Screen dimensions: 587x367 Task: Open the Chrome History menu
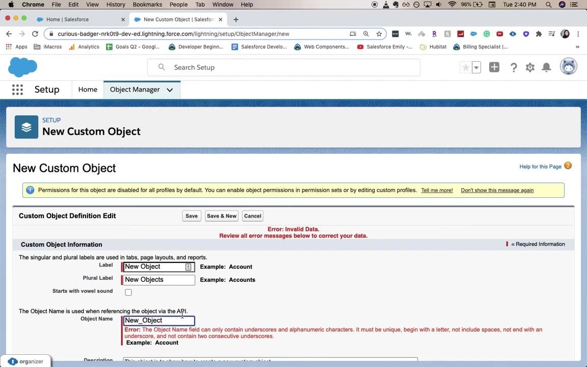point(116,5)
